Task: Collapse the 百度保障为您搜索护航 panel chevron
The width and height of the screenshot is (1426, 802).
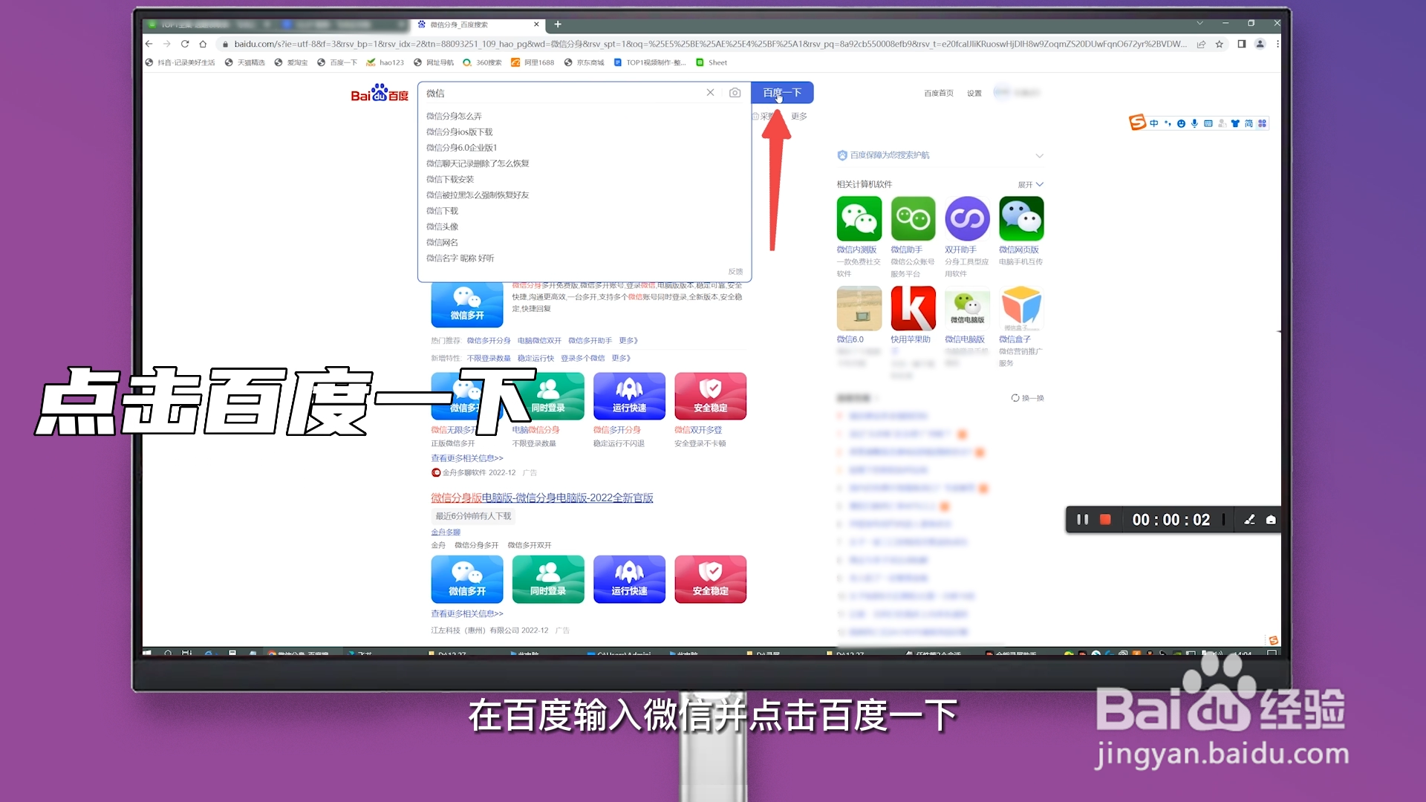Action: 1039,155
